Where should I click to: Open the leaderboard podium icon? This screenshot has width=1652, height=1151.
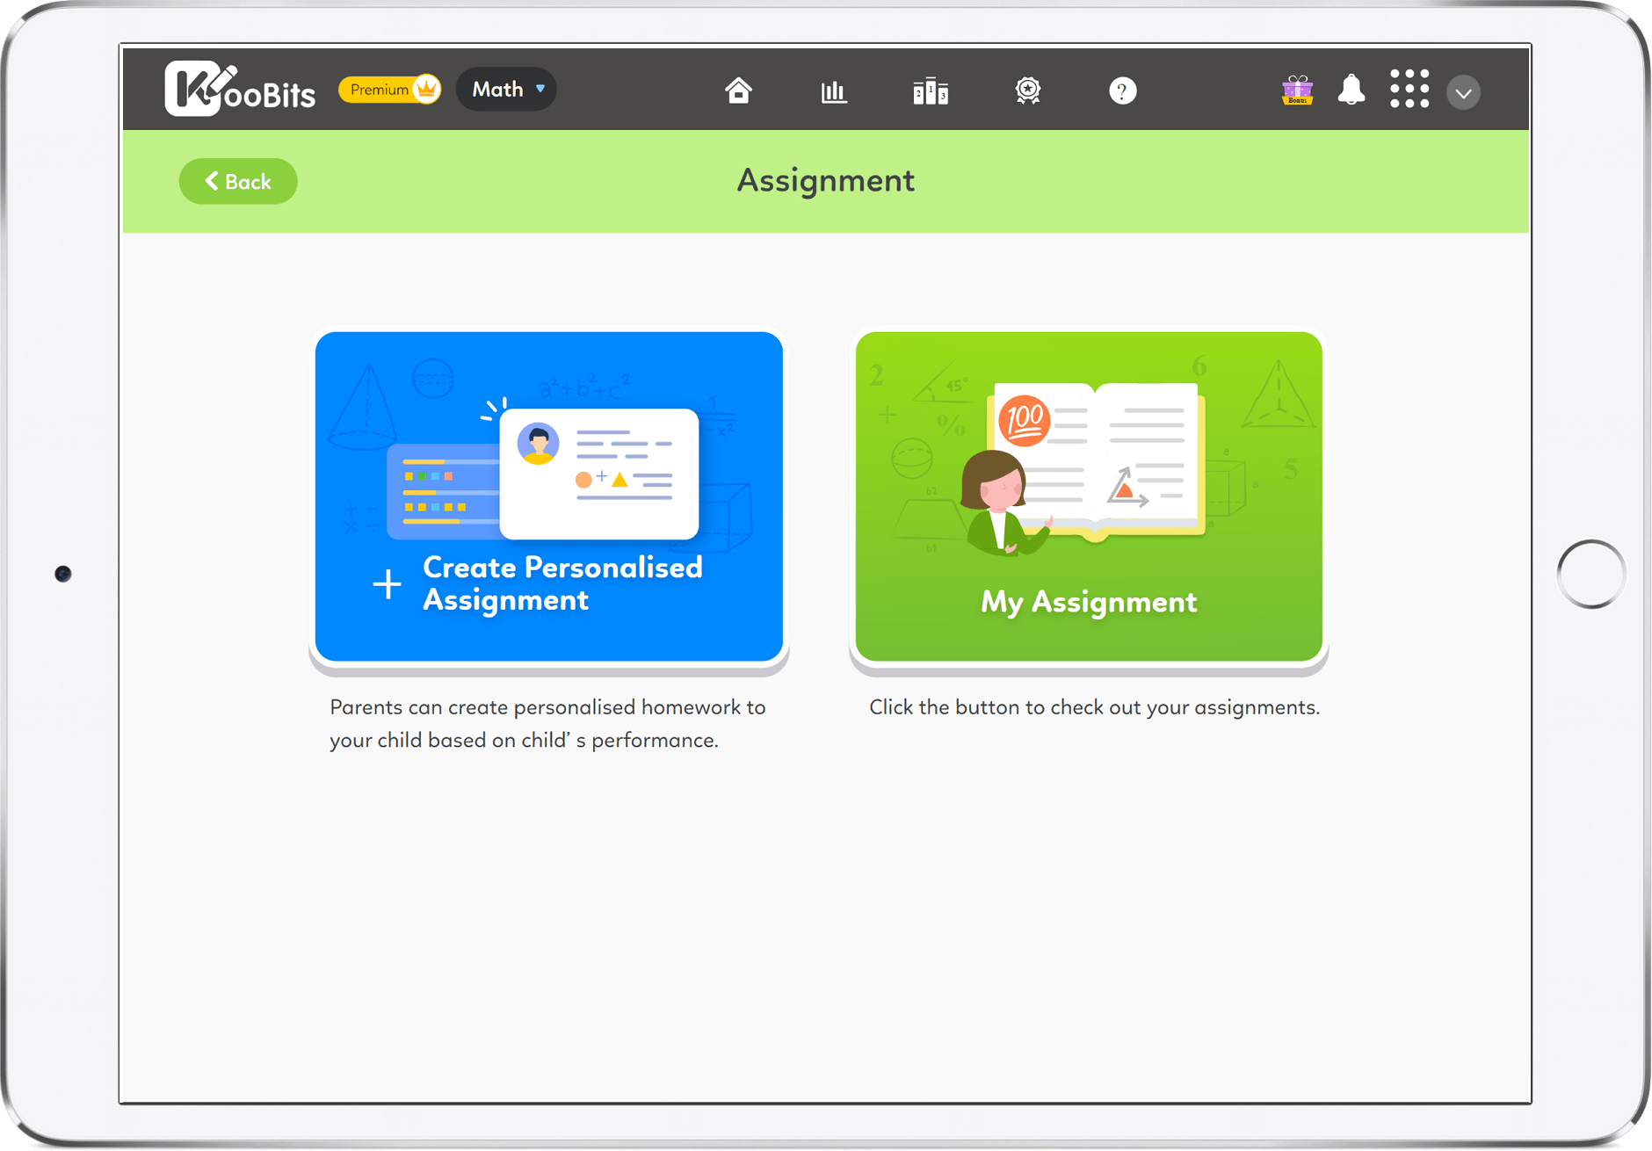[x=930, y=90]
